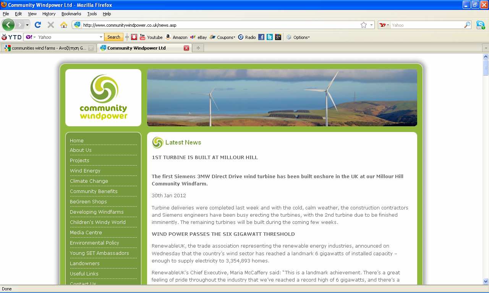Open the Edit menu
489x293 pixels.
click(x=18, y=14)
